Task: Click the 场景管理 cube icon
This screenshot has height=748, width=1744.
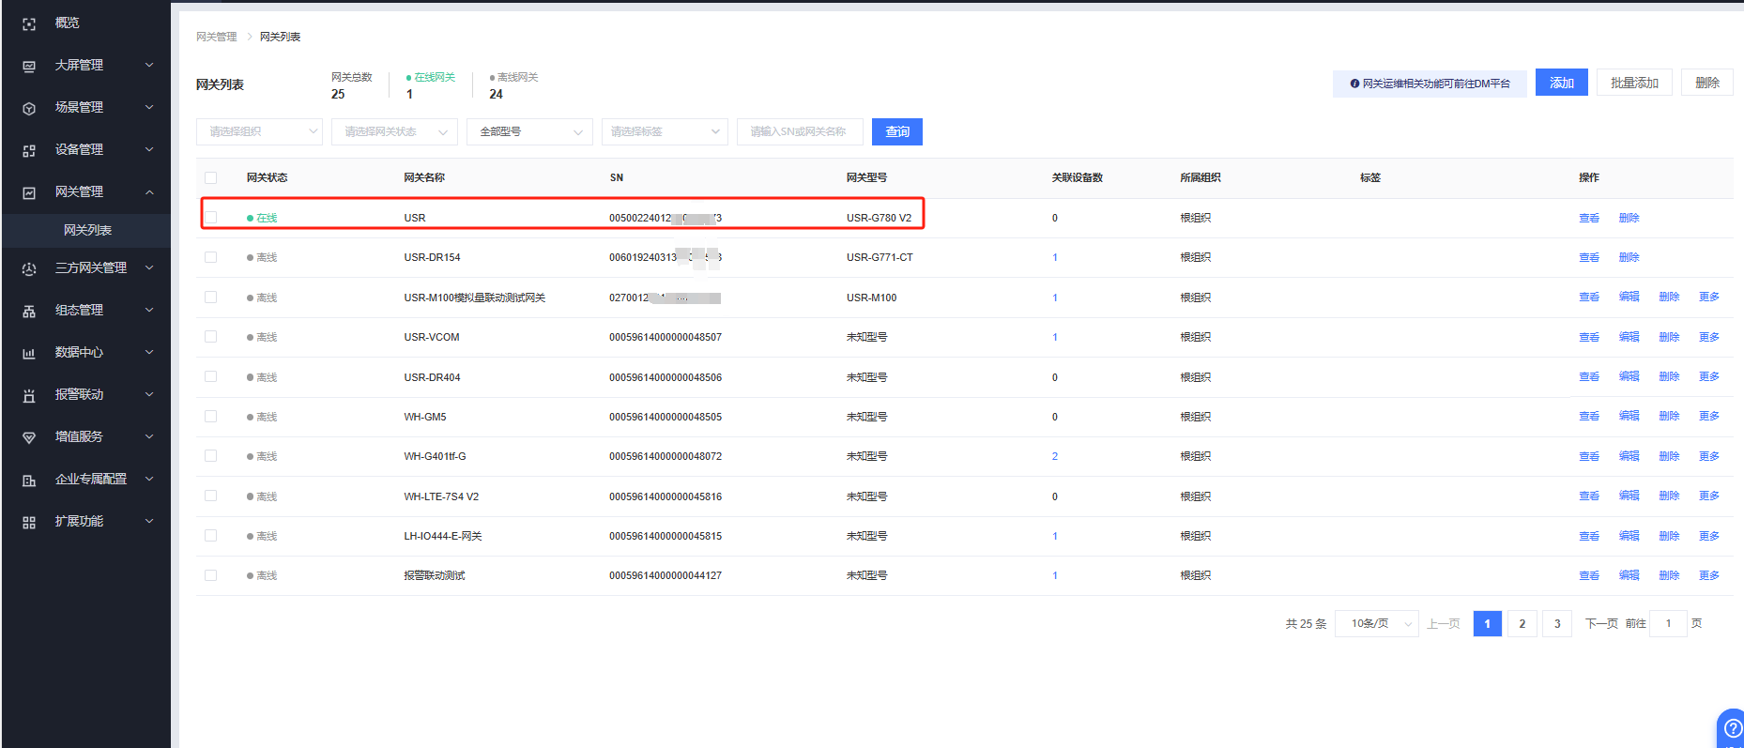Action: (29, 108)
